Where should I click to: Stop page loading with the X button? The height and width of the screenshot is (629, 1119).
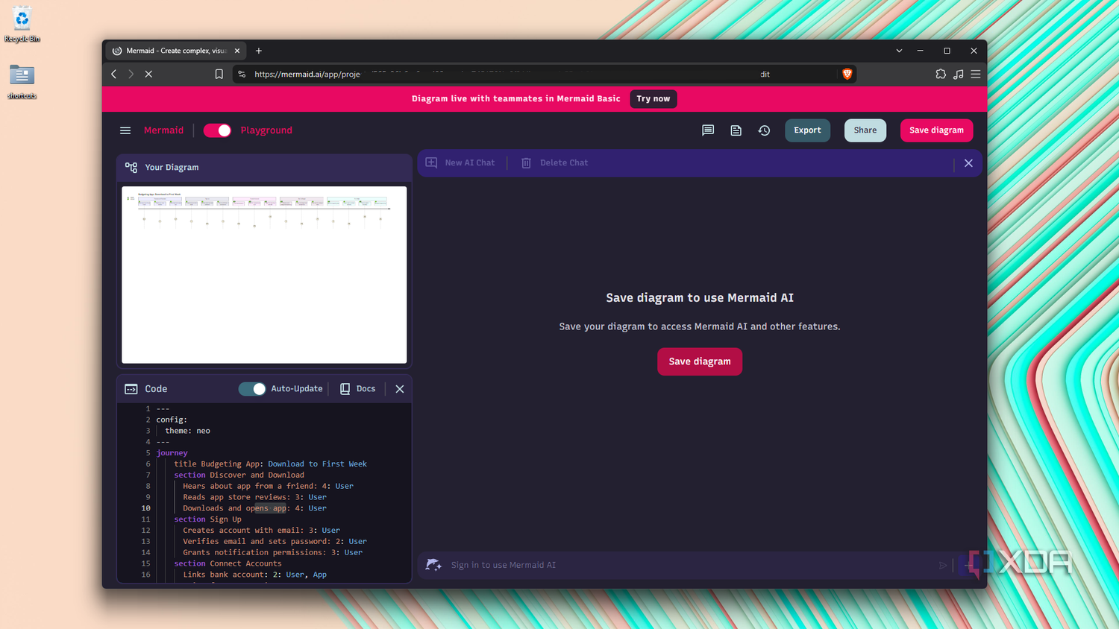tap(148, 74)
